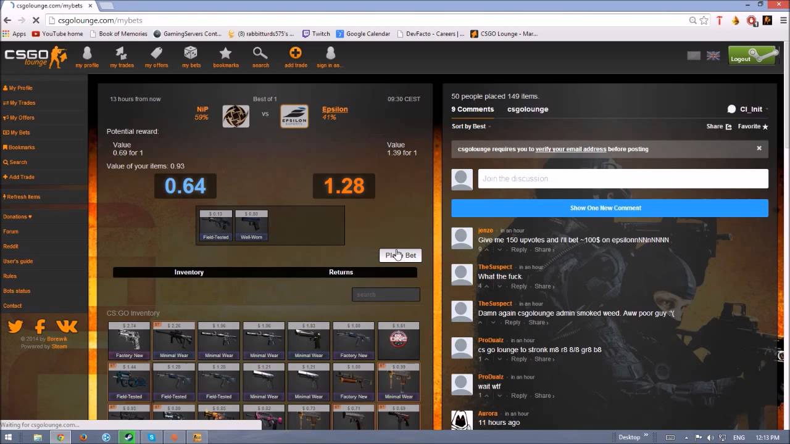Open Firefox from the taskbar
The image size is (790, 444).
(x=83, y=437)
